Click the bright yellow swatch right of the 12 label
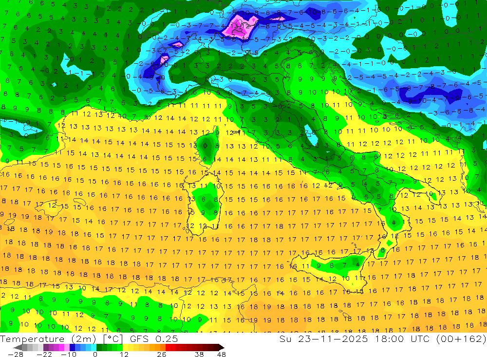Screen dimensions: 487x357 126,347
